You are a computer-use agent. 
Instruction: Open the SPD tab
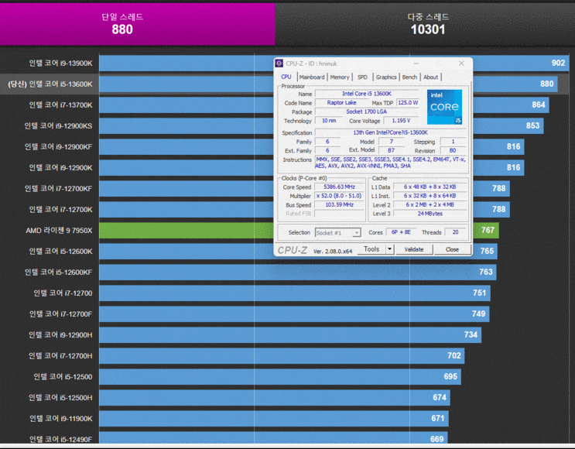[362, 77]
